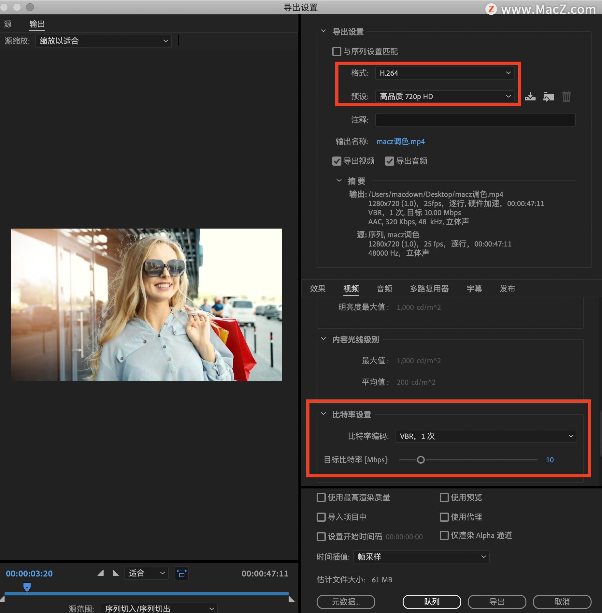Open the 预设 高品质 720p HD dropdown

pos(445,96)
